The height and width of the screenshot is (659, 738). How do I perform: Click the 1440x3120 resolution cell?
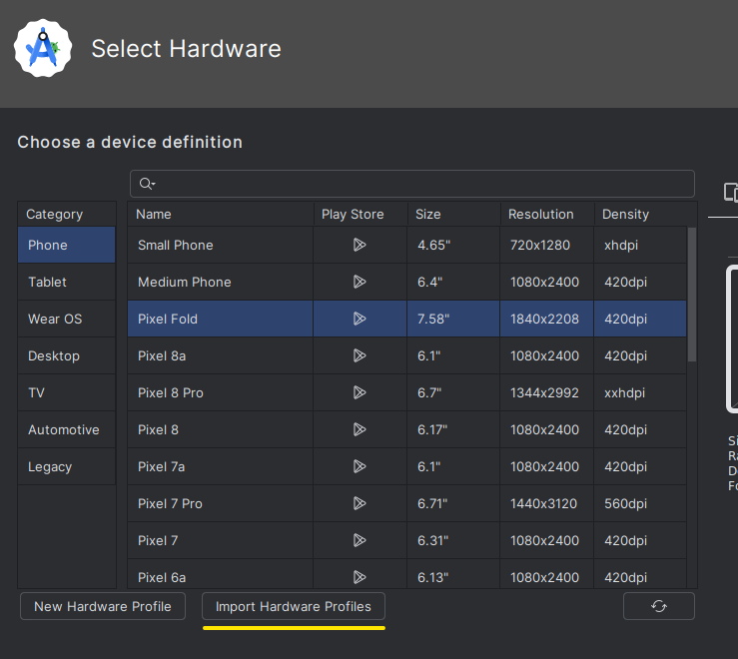tap(546, 503)
